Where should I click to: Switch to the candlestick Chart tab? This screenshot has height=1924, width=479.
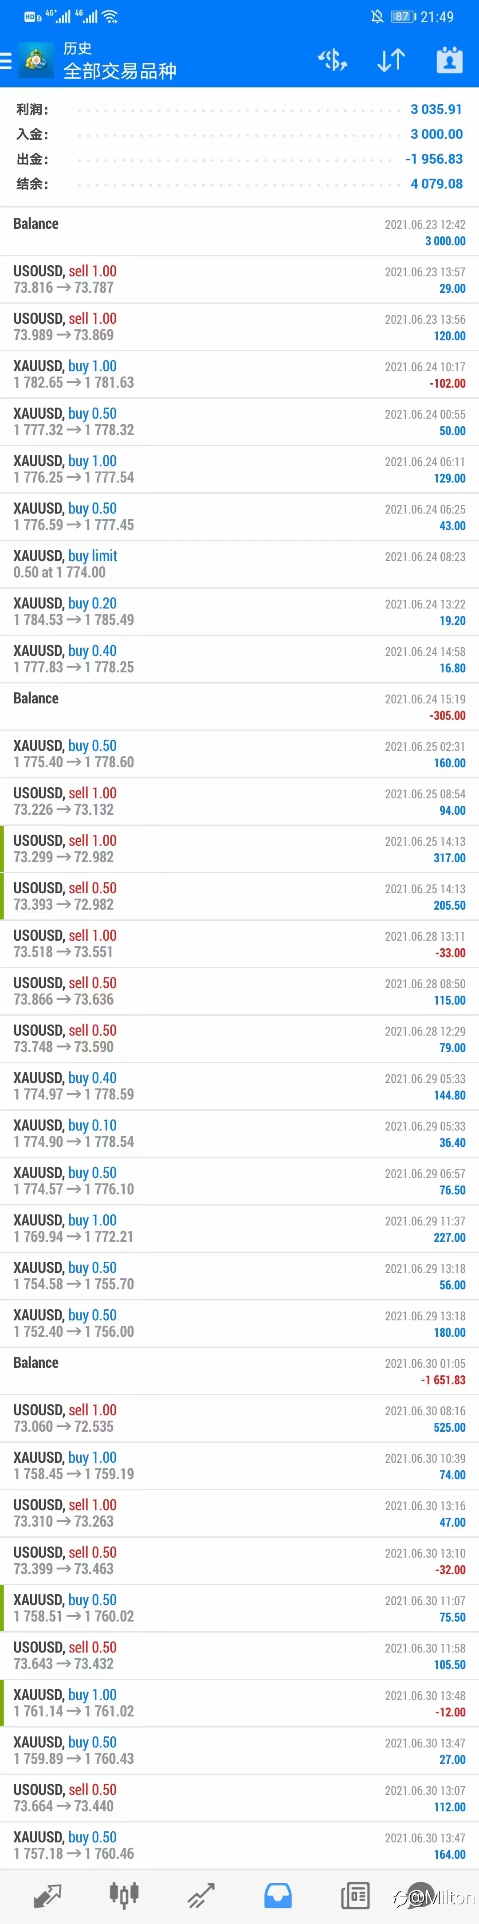pos(124,1896)
